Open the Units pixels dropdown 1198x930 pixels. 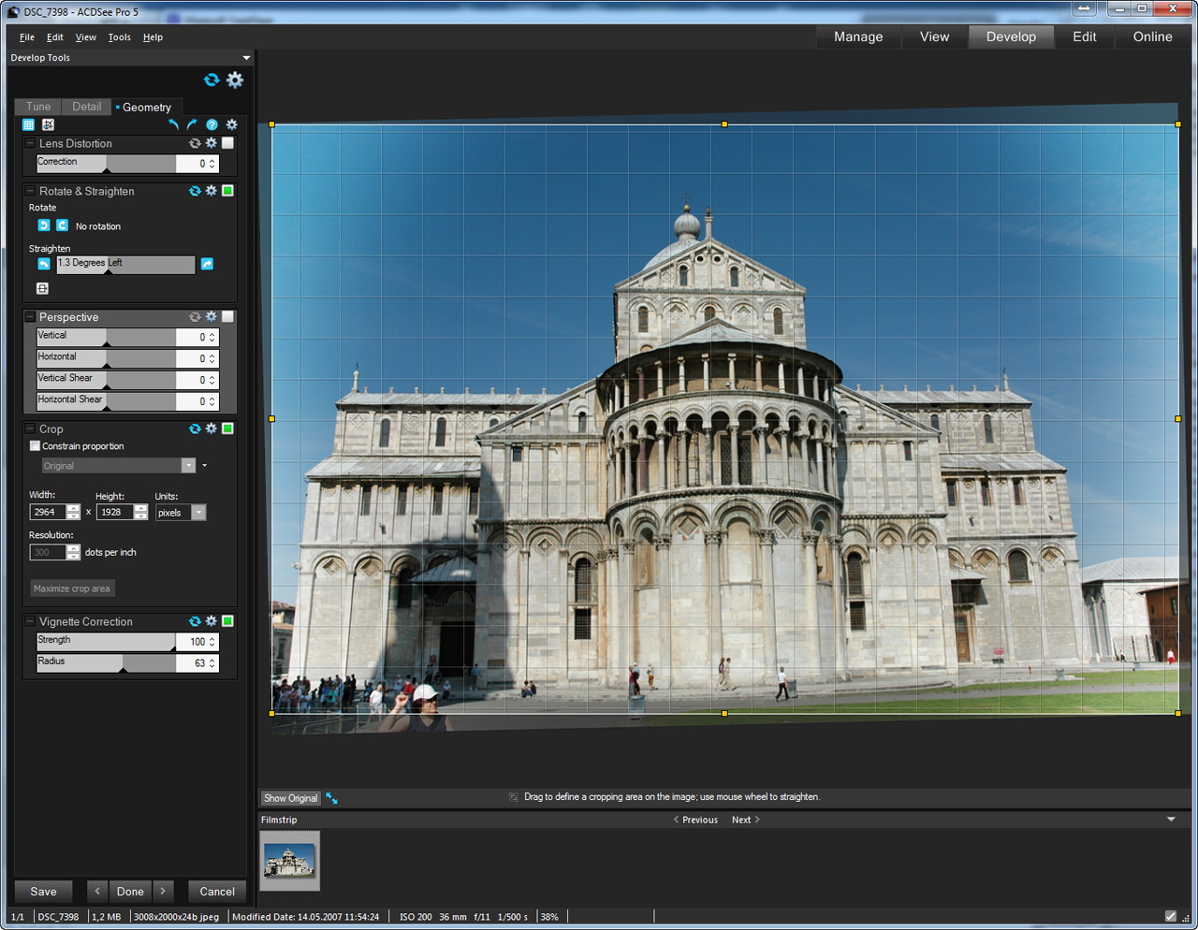198,513
